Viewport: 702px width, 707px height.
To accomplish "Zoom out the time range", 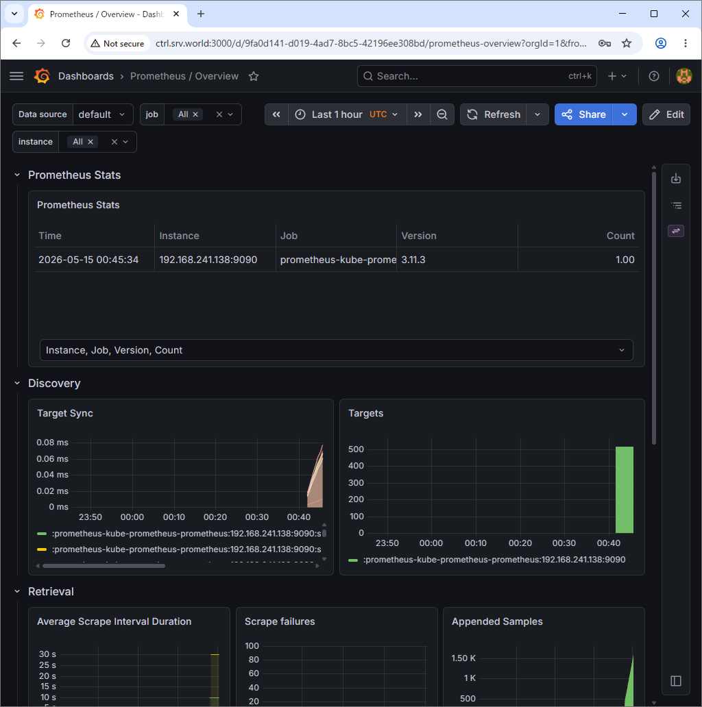I will click(442, 114).
